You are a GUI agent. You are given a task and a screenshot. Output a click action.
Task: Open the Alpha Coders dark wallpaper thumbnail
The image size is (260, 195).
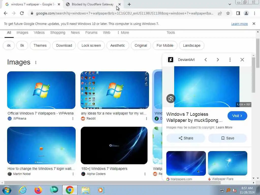pyautogui.click(x=114, y=145)
